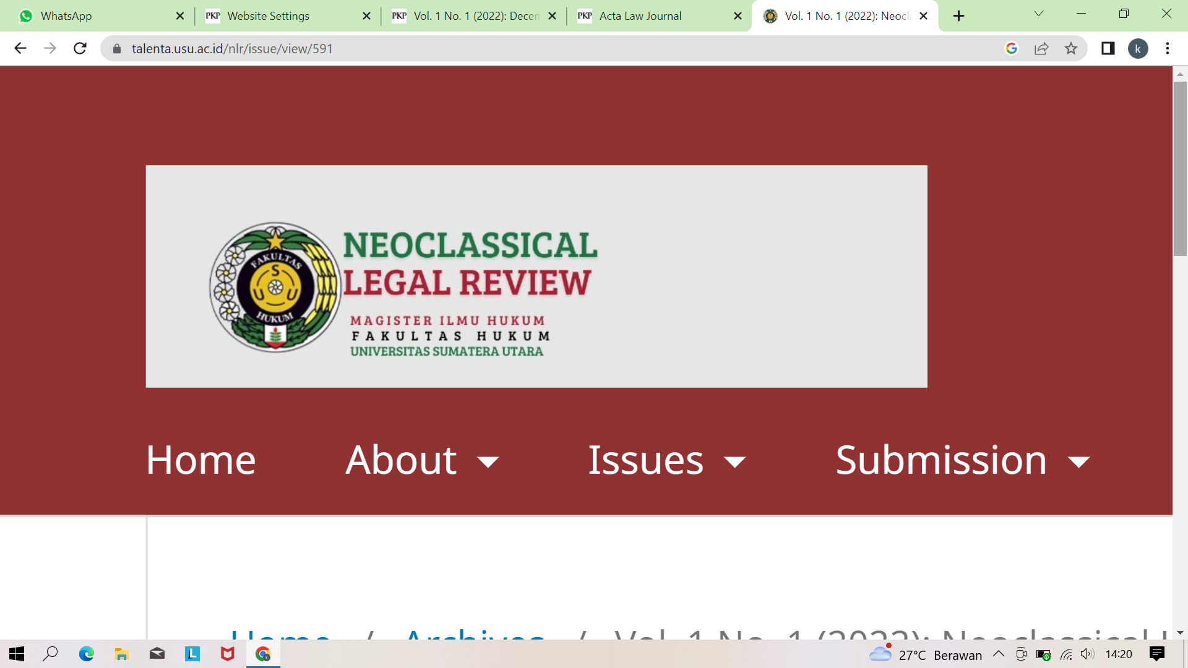Screen dimensions: 1188x668
Task: Click the clock showing 14:20
Action: (x=1119, y=654)
